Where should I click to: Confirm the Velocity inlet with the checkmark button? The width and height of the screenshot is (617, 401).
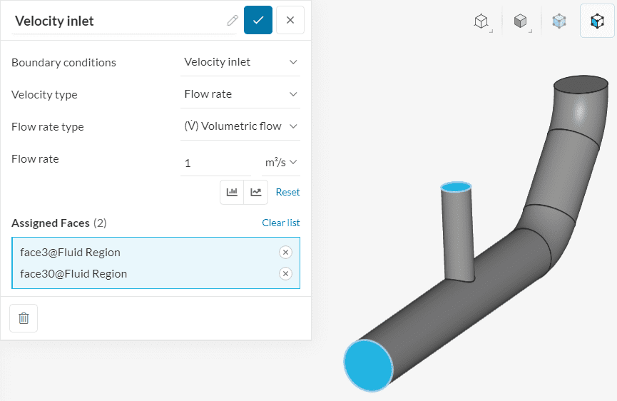point(258,20)
